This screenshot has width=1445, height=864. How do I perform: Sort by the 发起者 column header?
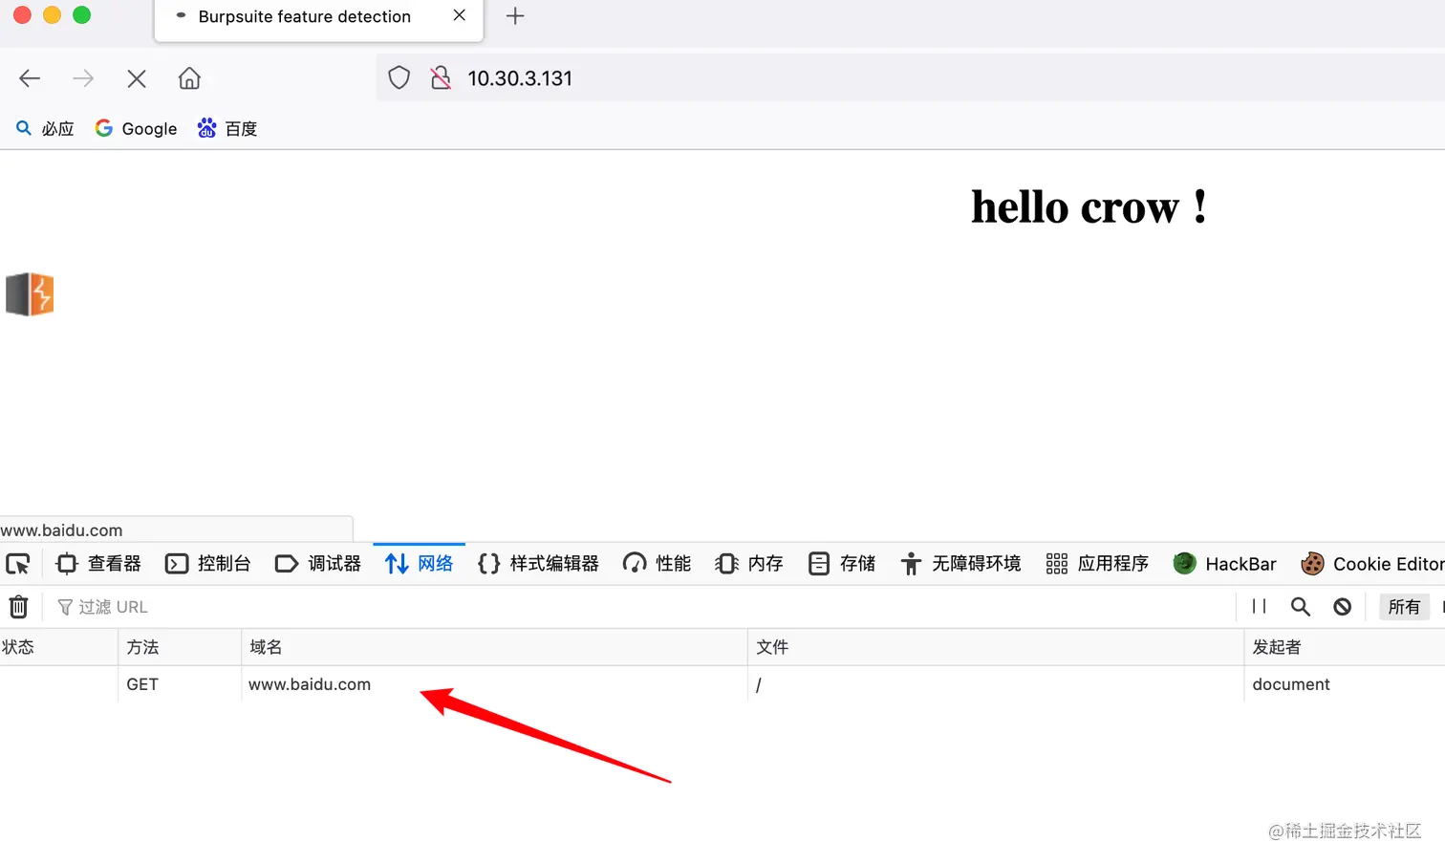pos(1345,647)
